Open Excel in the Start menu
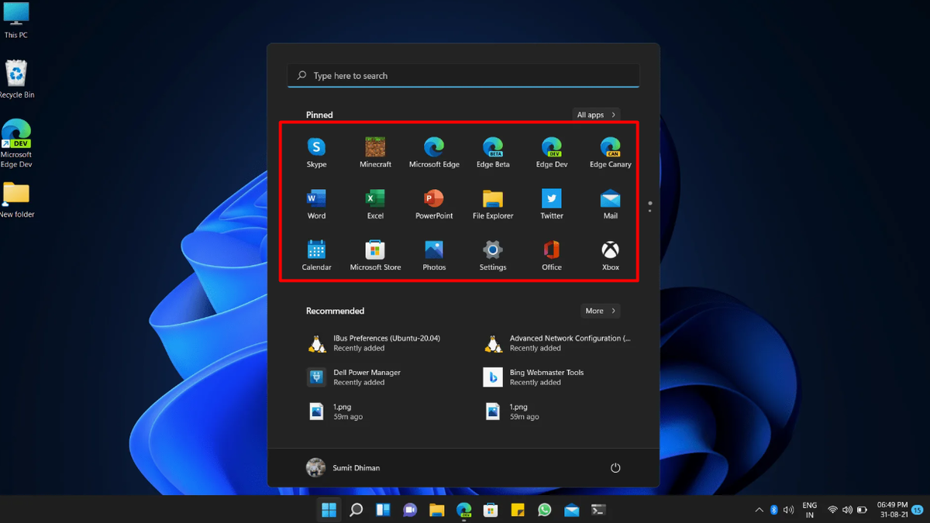The height and width of the screenshot is (523, 930). [x=375, y=204]
